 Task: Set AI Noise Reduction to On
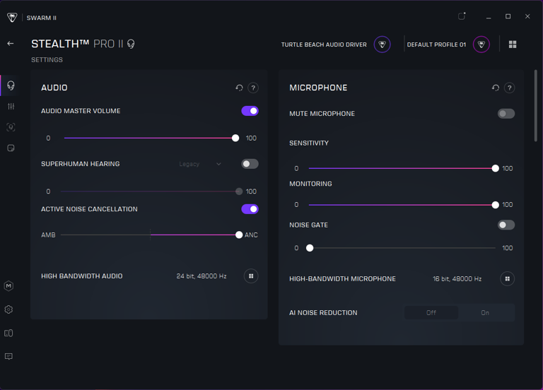tap(485, 313)
